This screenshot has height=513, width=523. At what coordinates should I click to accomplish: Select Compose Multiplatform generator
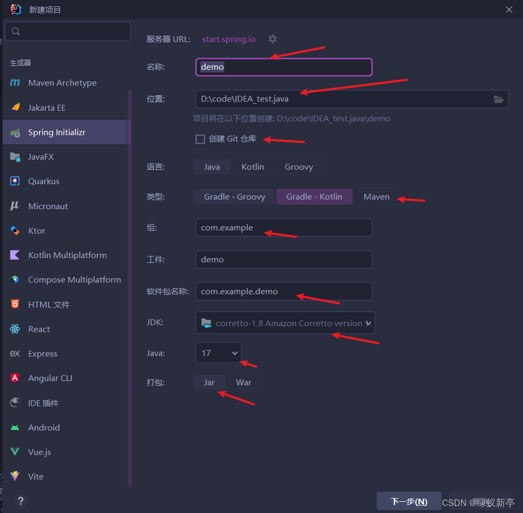click(x=65, y=280)
